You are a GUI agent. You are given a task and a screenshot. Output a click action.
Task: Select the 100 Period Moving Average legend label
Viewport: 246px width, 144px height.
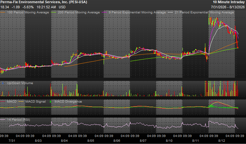coord(28,12)
